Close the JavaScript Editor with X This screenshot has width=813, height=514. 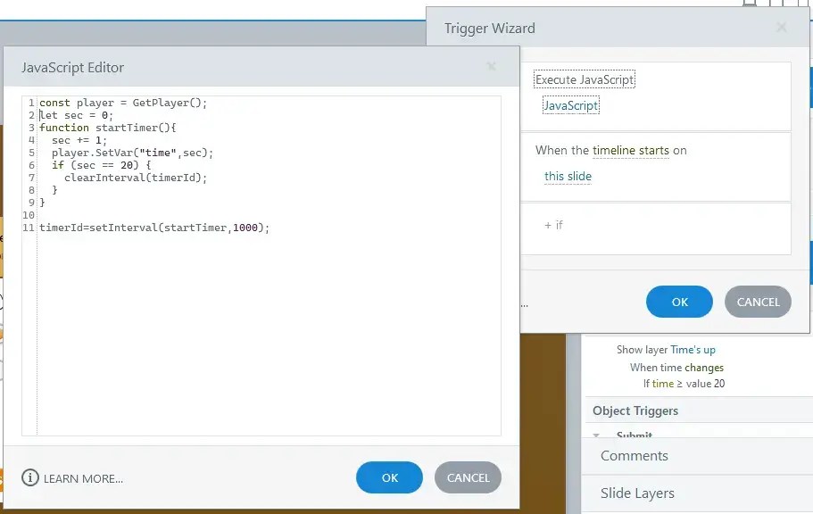coord(491,67)
